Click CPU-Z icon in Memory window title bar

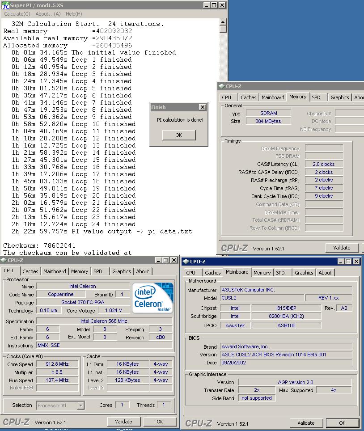tap(222, 87)
